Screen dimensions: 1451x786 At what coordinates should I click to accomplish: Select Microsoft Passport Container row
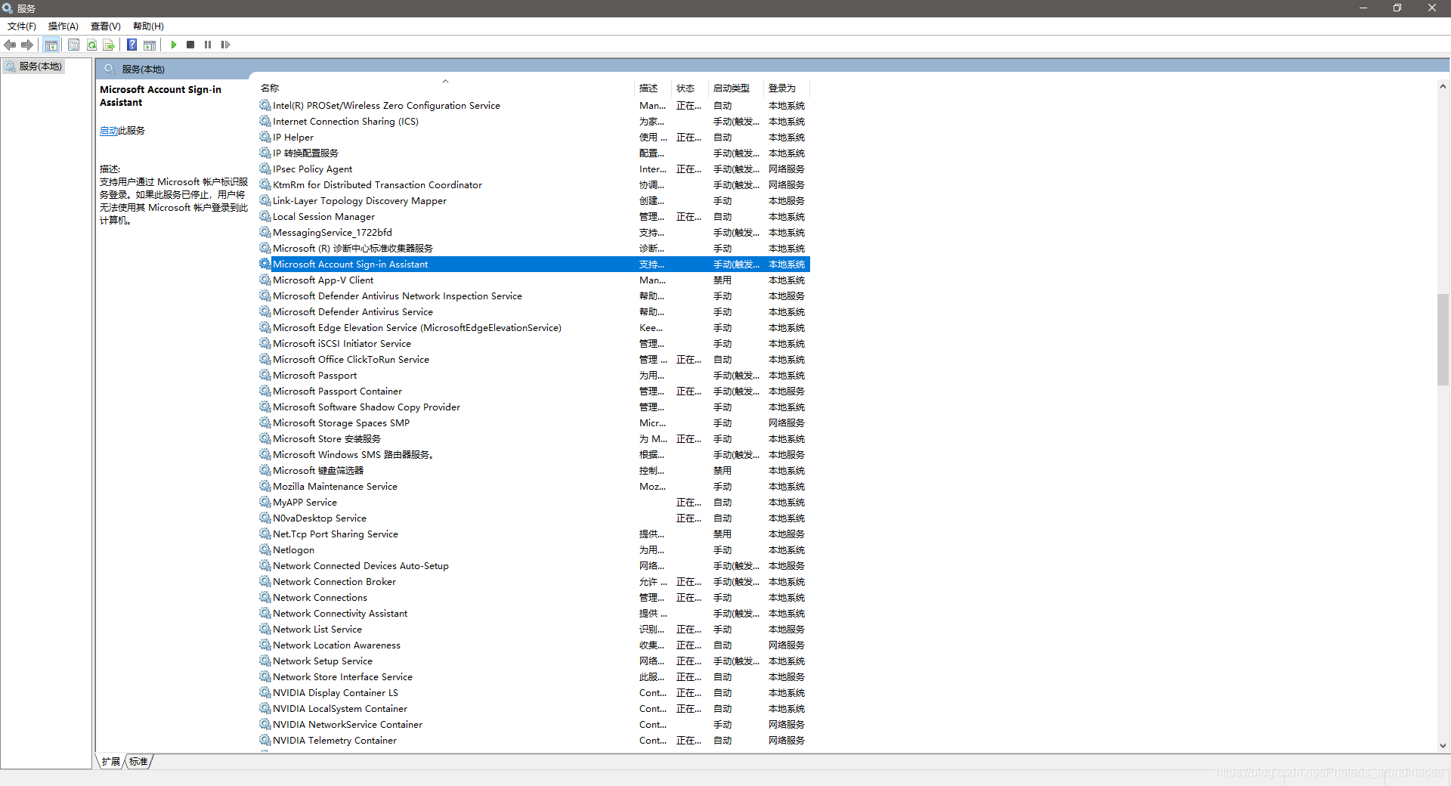[534, 391]
